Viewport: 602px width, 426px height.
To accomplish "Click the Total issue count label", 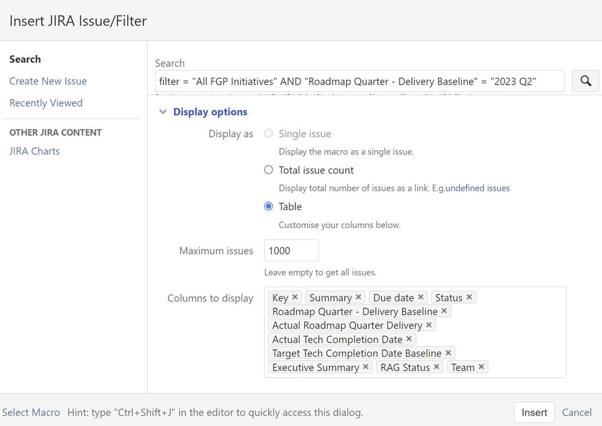I will coord(316,170).
